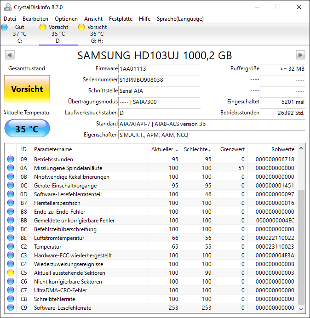Open the Ansicht menu
Viewport: 310px width, 318px height.
coord(93,19)
